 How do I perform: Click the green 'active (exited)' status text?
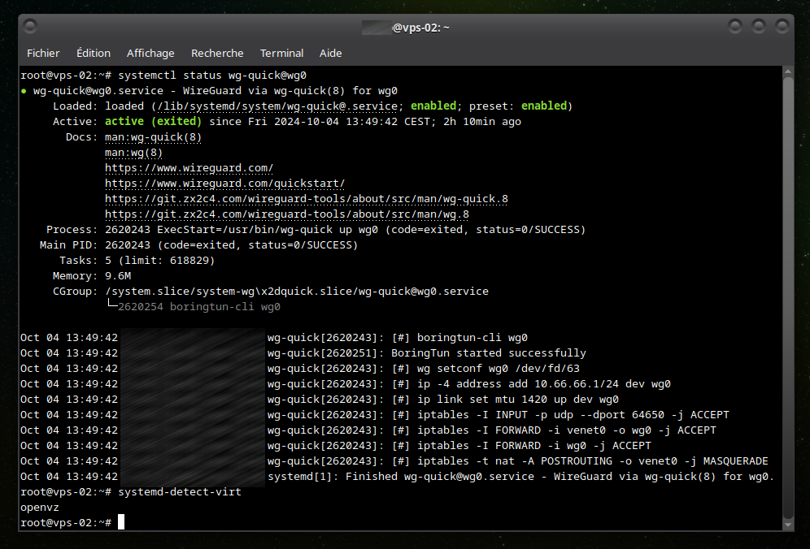[153, 122]
